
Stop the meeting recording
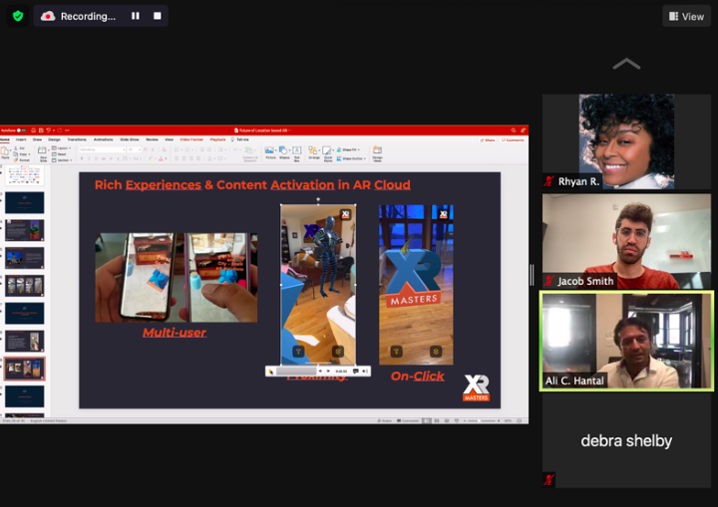pyautogui.click(x=157, y=16)
